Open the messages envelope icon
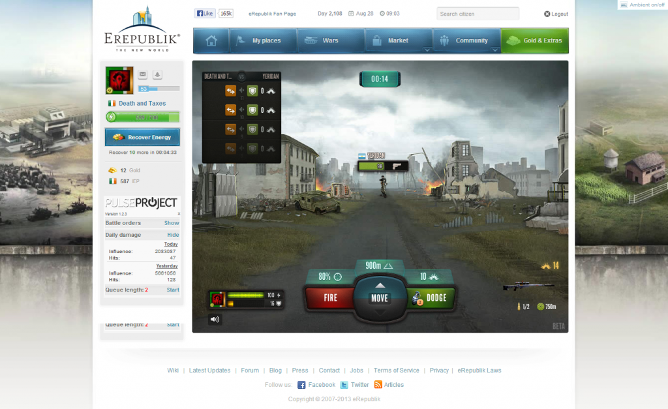Screen dimensions: 668x409 coord(143,74)
